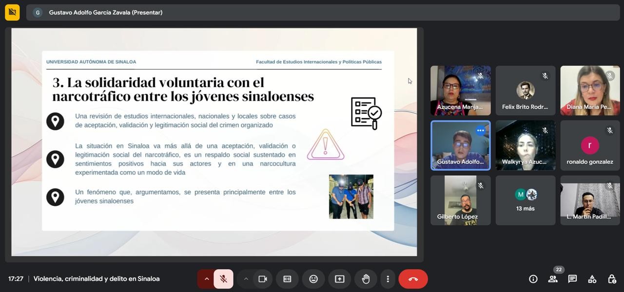This screenshot has width=624, height=292.
Task: Expand video settings arrow beside camera
Action: (246, 279)
